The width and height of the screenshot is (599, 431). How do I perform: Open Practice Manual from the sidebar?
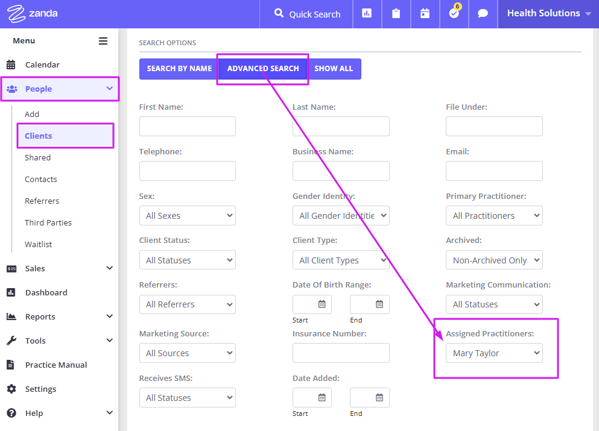54,365
